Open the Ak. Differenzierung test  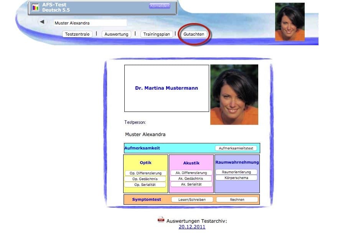(x=191, y=173)
